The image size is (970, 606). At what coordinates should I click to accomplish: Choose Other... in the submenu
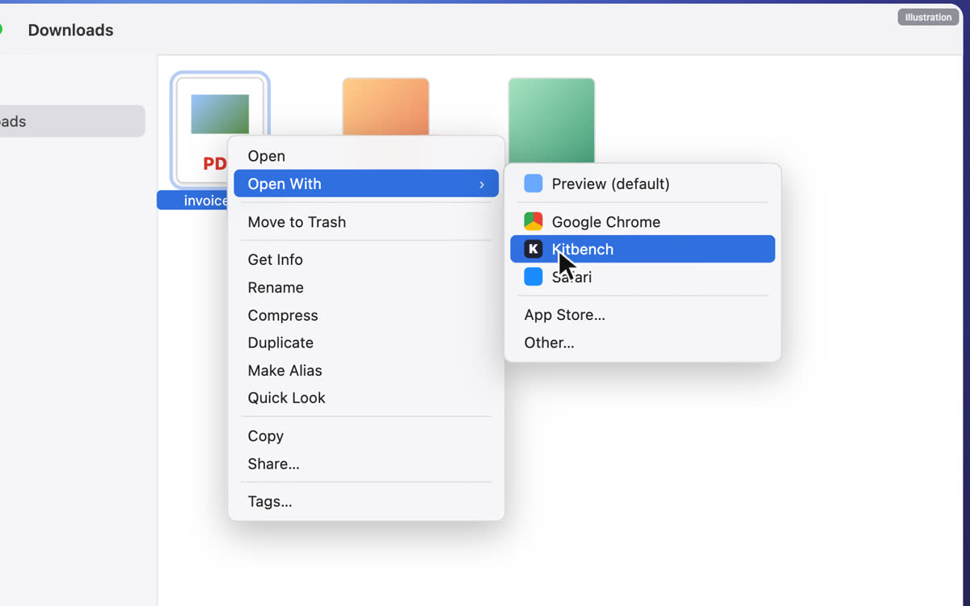point(643,343)
